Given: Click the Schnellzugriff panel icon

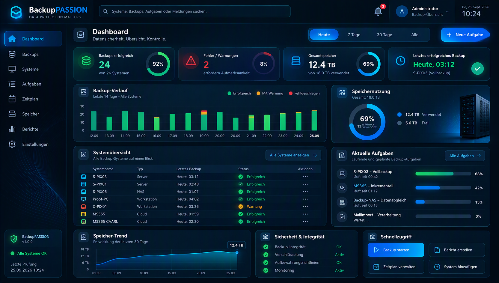Looking at the screenshot, I should click(x=372, y=237).
